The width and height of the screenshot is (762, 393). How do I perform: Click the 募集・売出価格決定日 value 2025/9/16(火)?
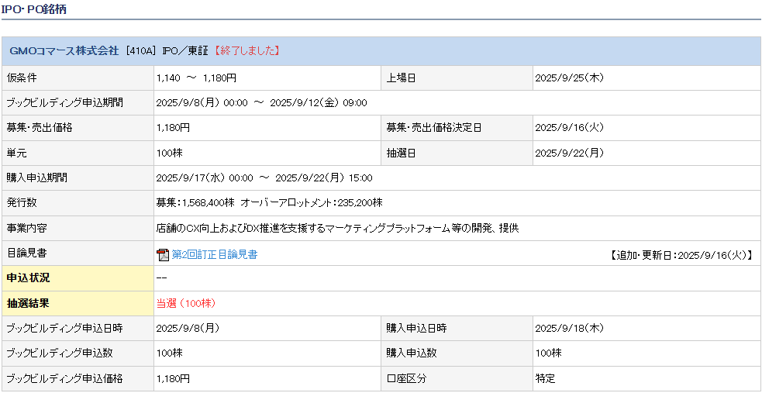tap(569, 128)
